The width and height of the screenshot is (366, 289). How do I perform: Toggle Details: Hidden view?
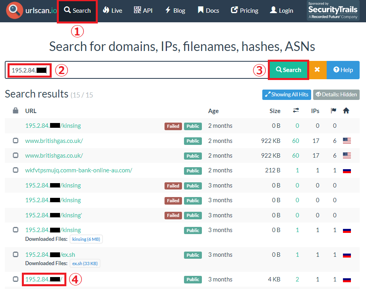point(336,94)
